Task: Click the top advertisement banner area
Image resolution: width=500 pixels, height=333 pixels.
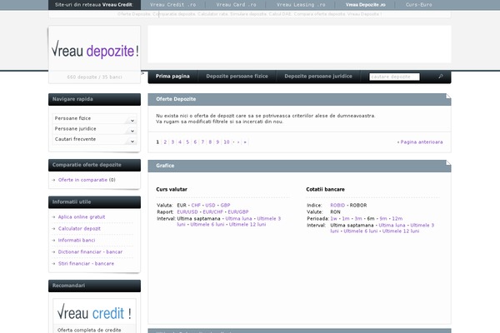Action: [x=299, y=44]
